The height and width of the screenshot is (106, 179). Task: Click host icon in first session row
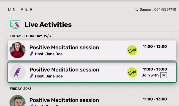32,54
